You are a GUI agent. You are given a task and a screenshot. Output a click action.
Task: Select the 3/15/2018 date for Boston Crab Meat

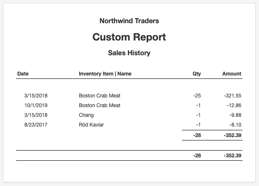(36, 96)
